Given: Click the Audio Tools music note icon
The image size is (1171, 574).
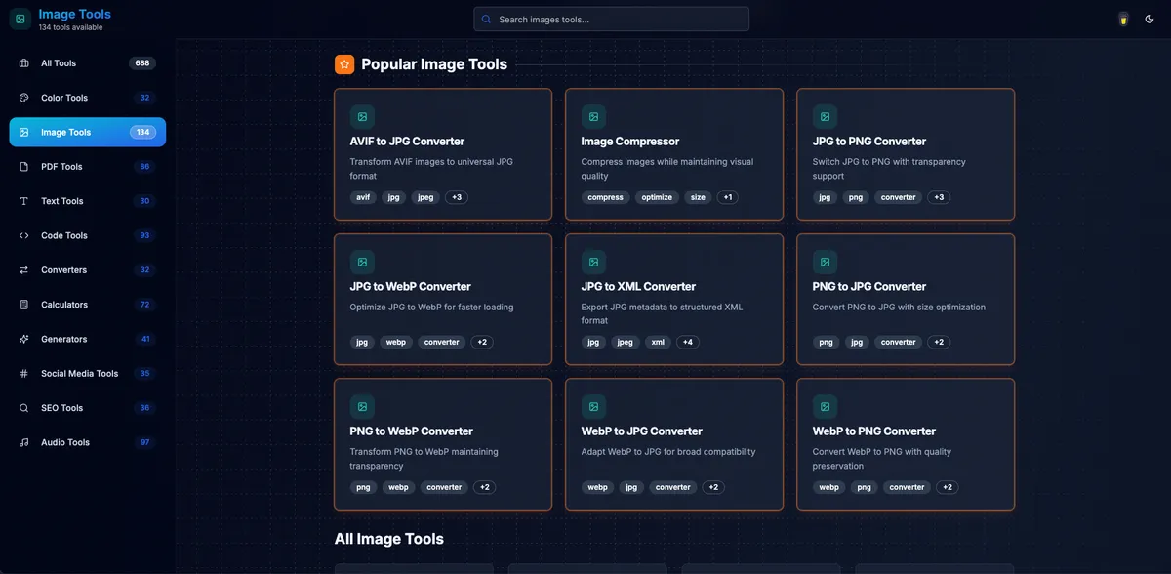Looking at the screenshot, I should coord(24,442).
